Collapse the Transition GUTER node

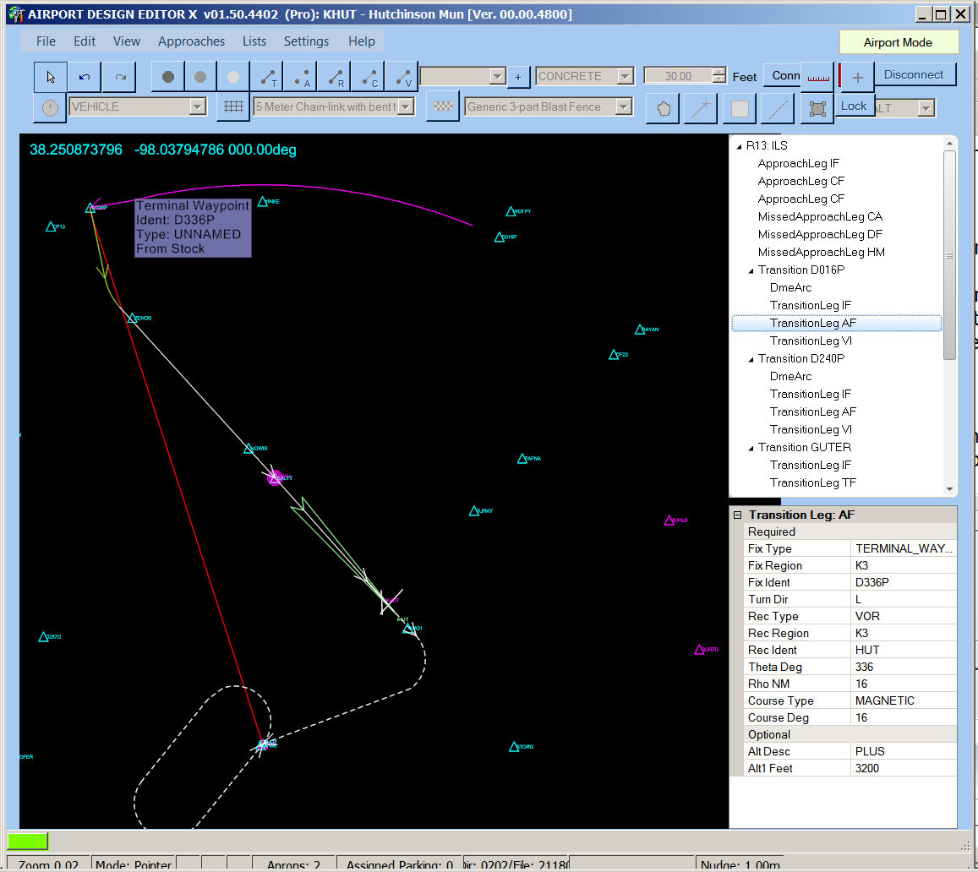(751, 448)
